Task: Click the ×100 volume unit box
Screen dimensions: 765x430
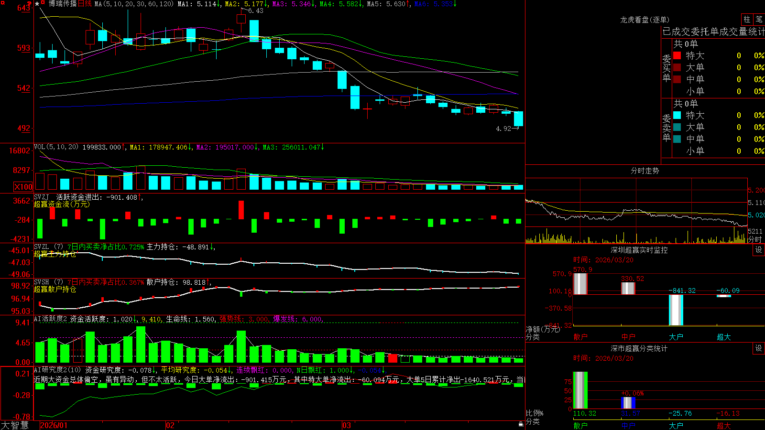Action: tap(23, 187)
